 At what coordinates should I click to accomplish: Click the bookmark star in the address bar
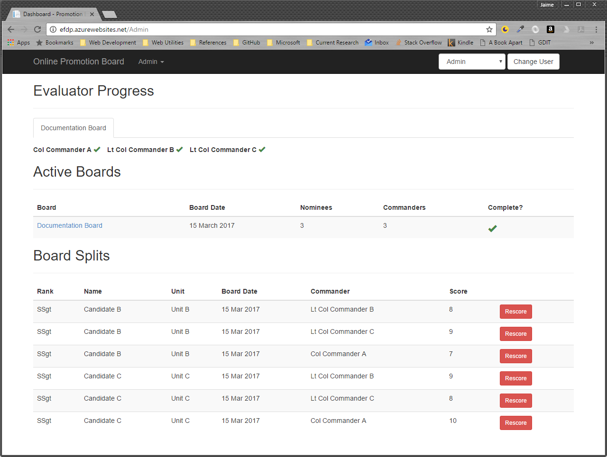pos(489,29)
